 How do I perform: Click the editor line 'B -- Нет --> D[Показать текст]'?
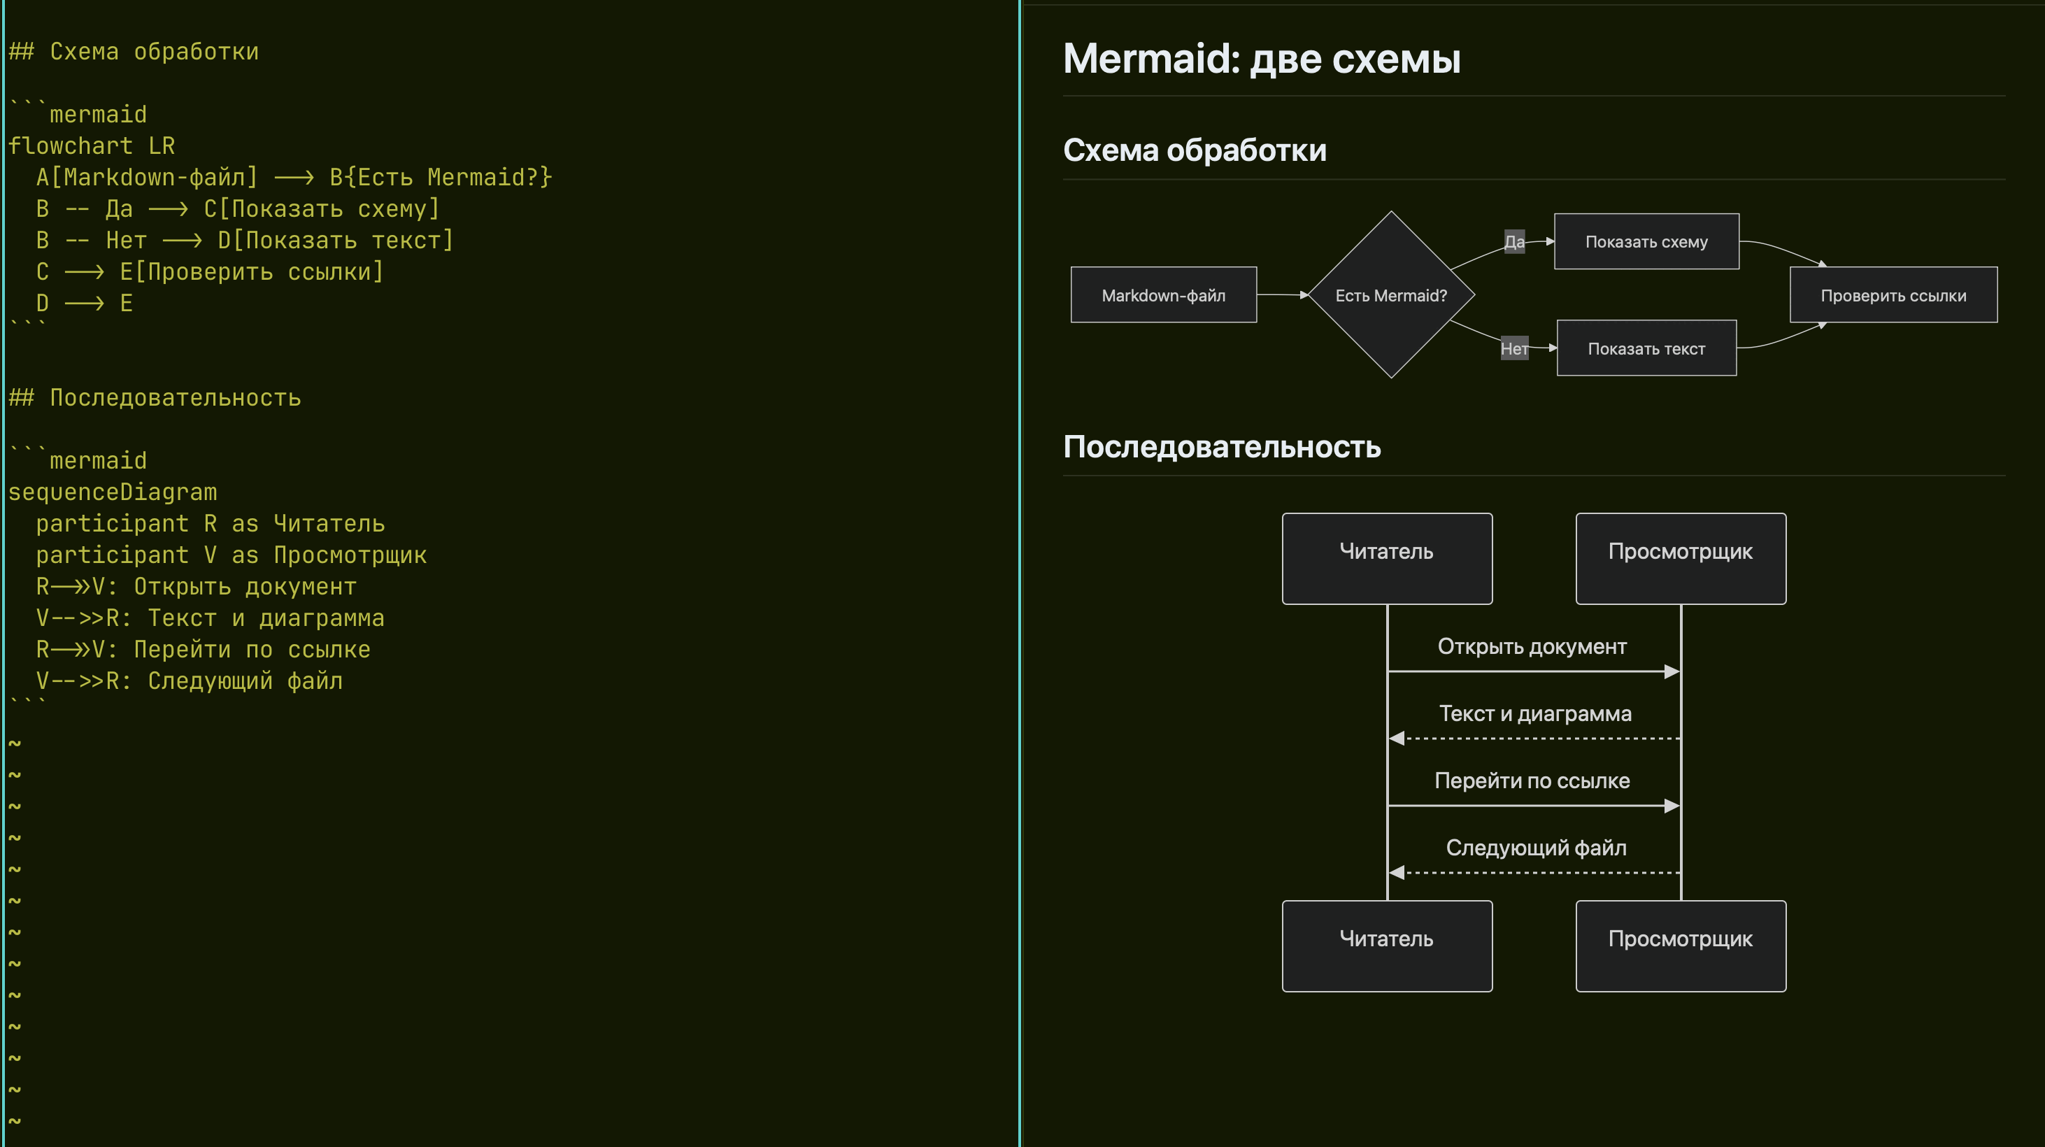tap(245, 240)
